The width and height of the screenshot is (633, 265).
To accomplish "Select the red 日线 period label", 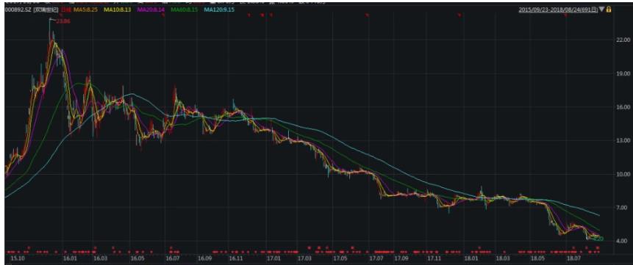I will click(67, 9).
